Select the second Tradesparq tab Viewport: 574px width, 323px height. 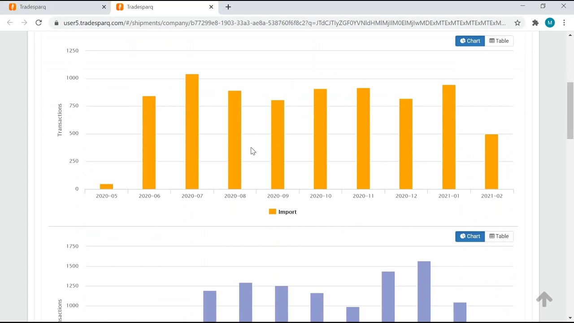[x=165, y=7]
